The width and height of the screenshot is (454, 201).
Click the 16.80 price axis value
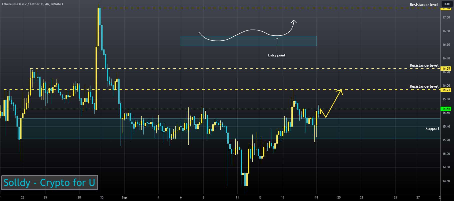tap(446, 31)
